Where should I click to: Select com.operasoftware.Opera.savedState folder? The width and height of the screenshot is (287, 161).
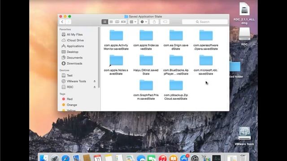click(x=206, y=40)
